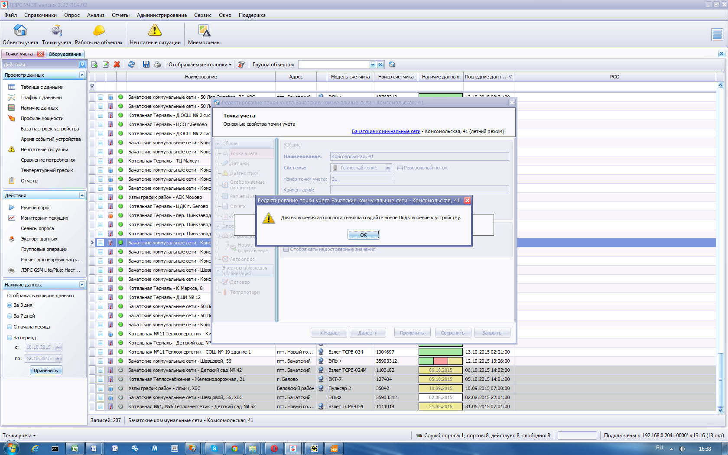The image size is (728, 455).
Task: Click yellow 06.10.2015 data availability cell
Action: (441, 370)
